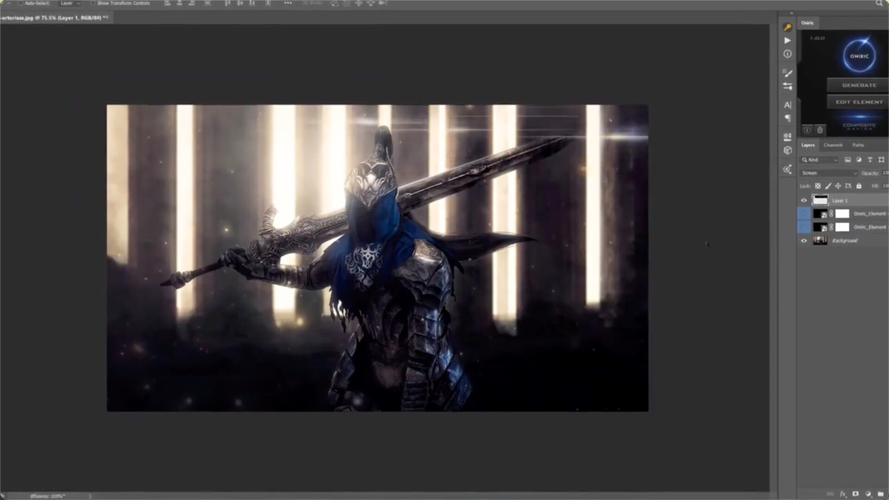Screen dimensions: 889x500
Task: Click the Efficiency status bar readout
Action: point(48,496)
